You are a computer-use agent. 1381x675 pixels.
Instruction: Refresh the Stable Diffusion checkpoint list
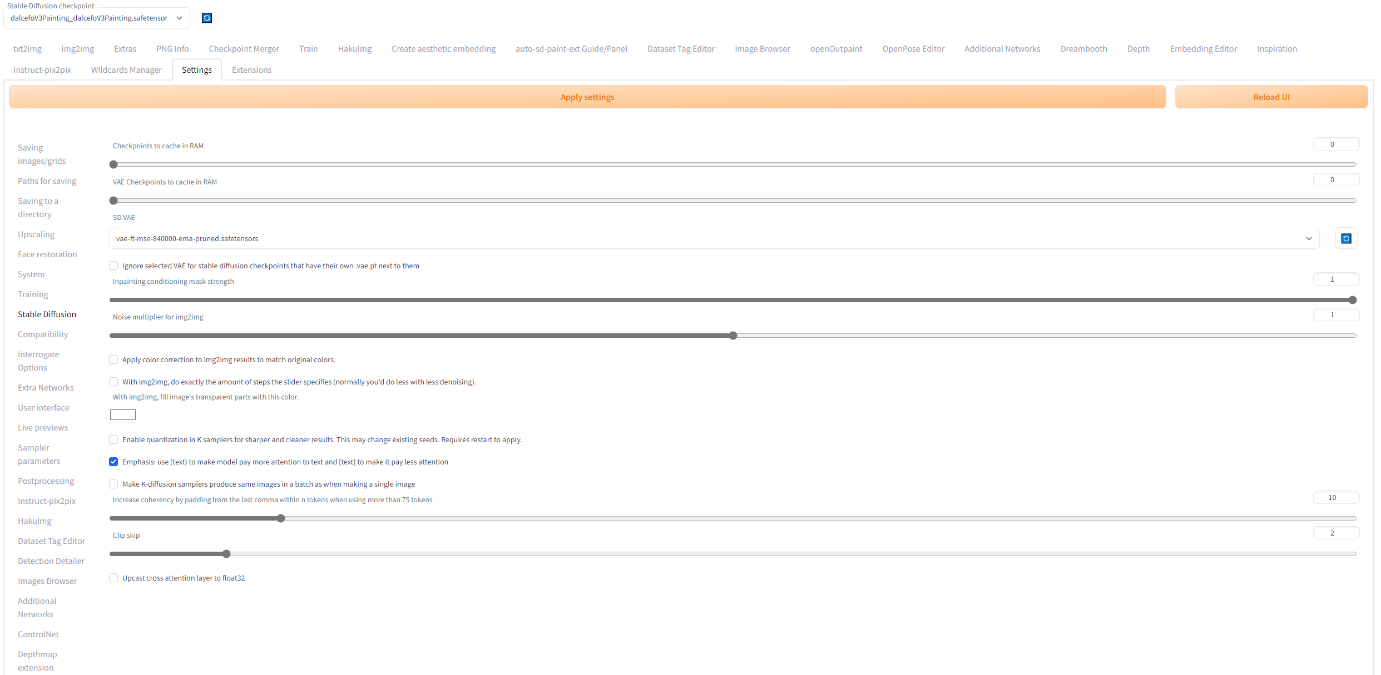click(206, 18)
